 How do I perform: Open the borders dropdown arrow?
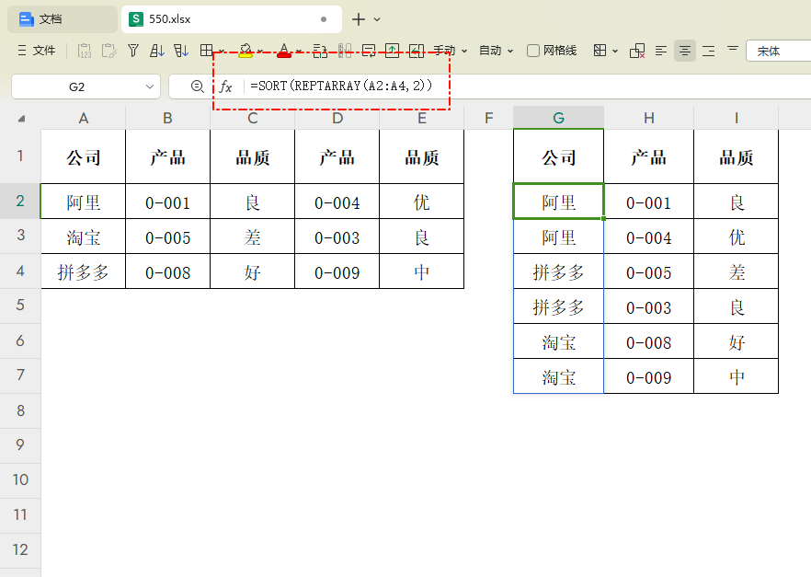(221, 51)
